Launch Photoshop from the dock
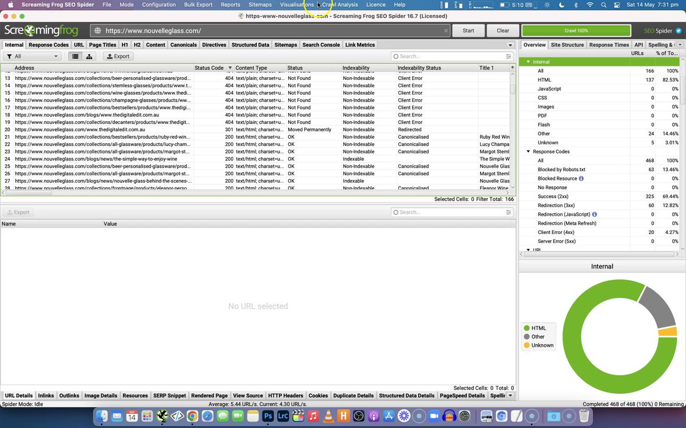686x428 pixels. [268, 417]
